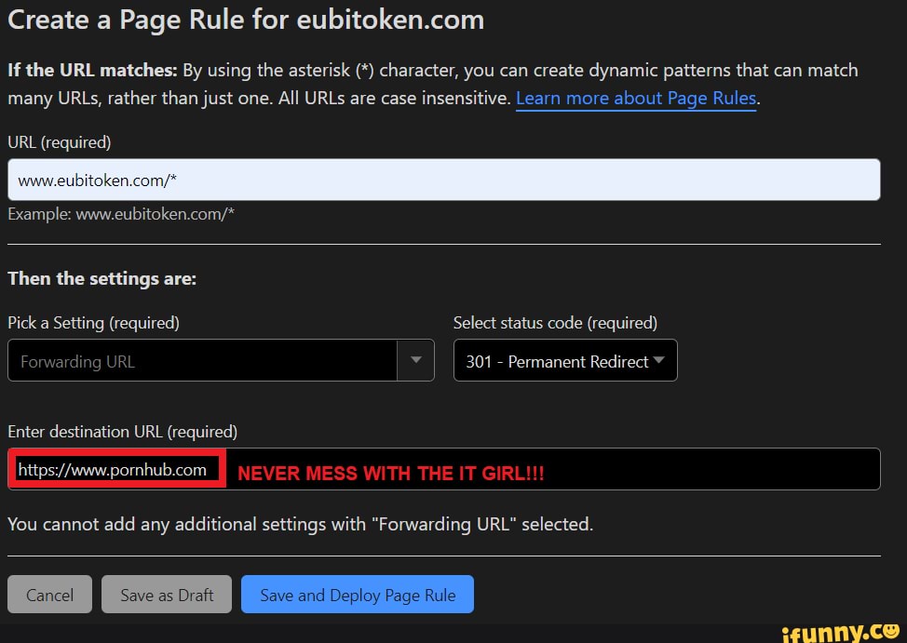Click Save as Draft

[x=166, y=595]
